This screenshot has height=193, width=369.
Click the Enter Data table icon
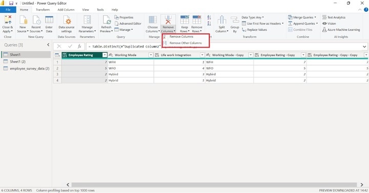(49, 20)
